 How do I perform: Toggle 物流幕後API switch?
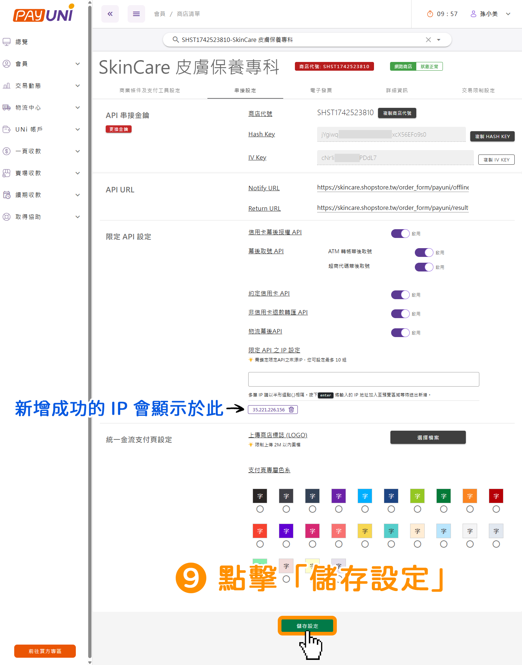coord(400,333)
